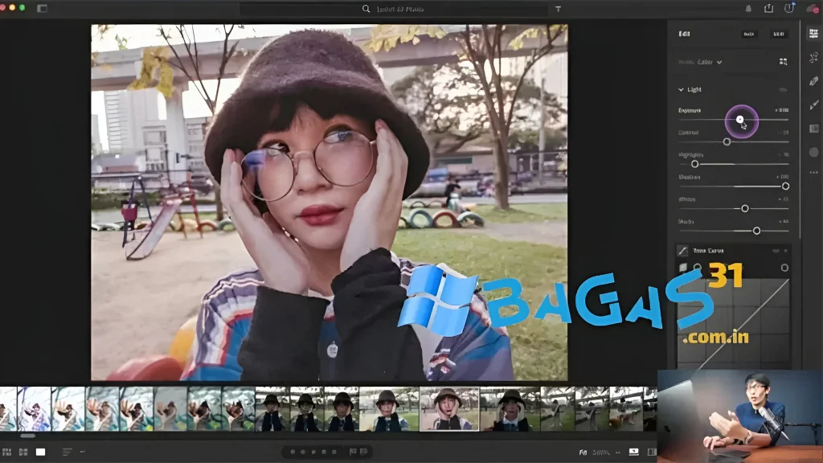Click the Tone Curve icon
The image size is (823, 463).
pyautogui.click(x=682, y=251)
